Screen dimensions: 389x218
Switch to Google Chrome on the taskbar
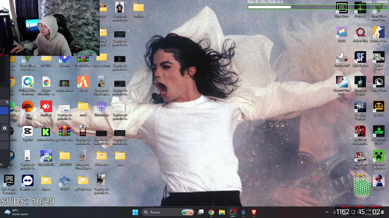pyautogui.click(x=211, y=212)
